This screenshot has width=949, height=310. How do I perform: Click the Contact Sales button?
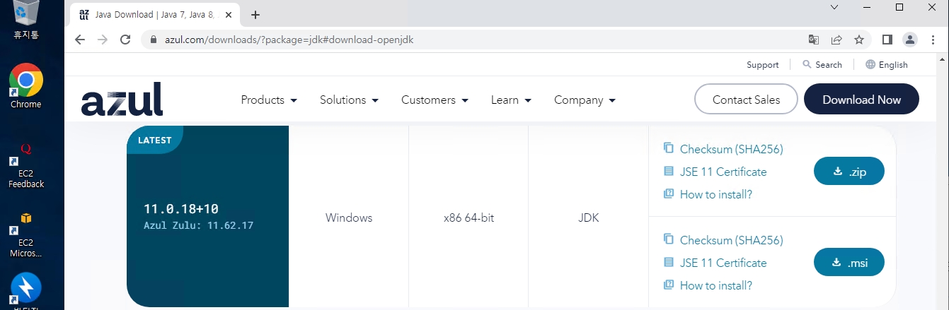[x=746, y=99]
